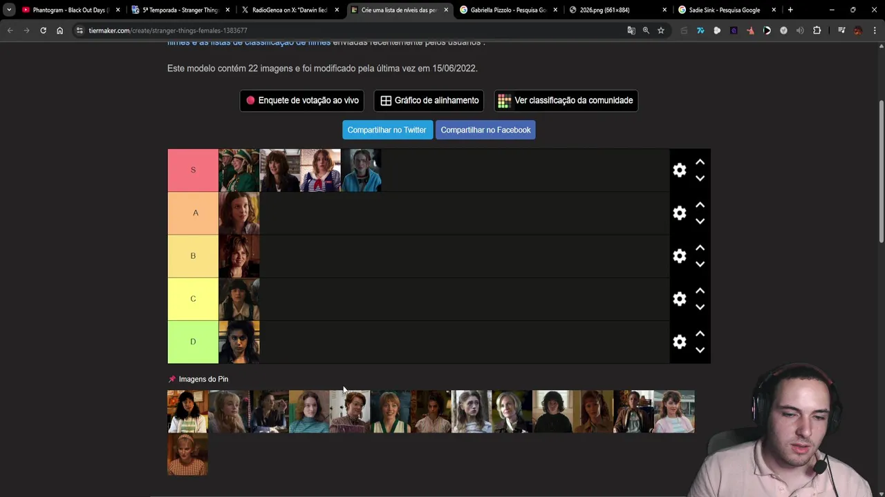Viewport: 885px width, 497px height.
Task: Move the B tier row up
Action: click(700, 248)
